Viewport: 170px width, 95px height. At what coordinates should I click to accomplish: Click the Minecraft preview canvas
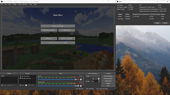coord(58,39)
